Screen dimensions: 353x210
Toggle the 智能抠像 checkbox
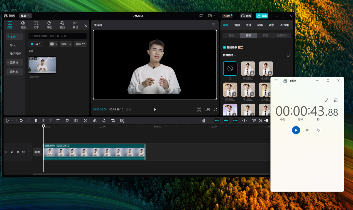[x=225, y=47]
